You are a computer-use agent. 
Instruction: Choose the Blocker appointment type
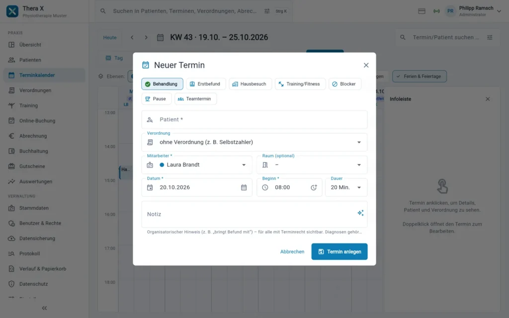pos(345,83)
